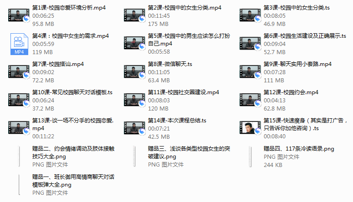The image size is (353, 202).
Task: Open thumbnail of 第12课-校园约会.mp4
Action: pyautogui.click(x=251, y=100)
